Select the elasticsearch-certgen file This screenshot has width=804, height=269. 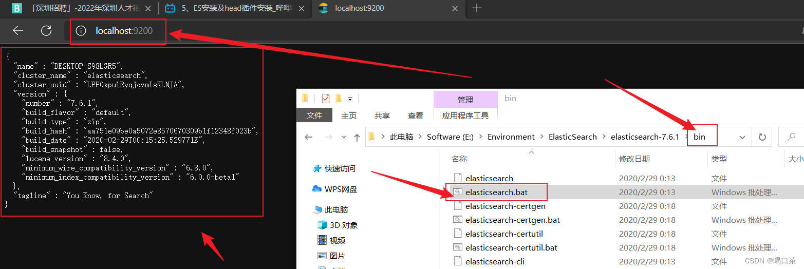[506, 206]
